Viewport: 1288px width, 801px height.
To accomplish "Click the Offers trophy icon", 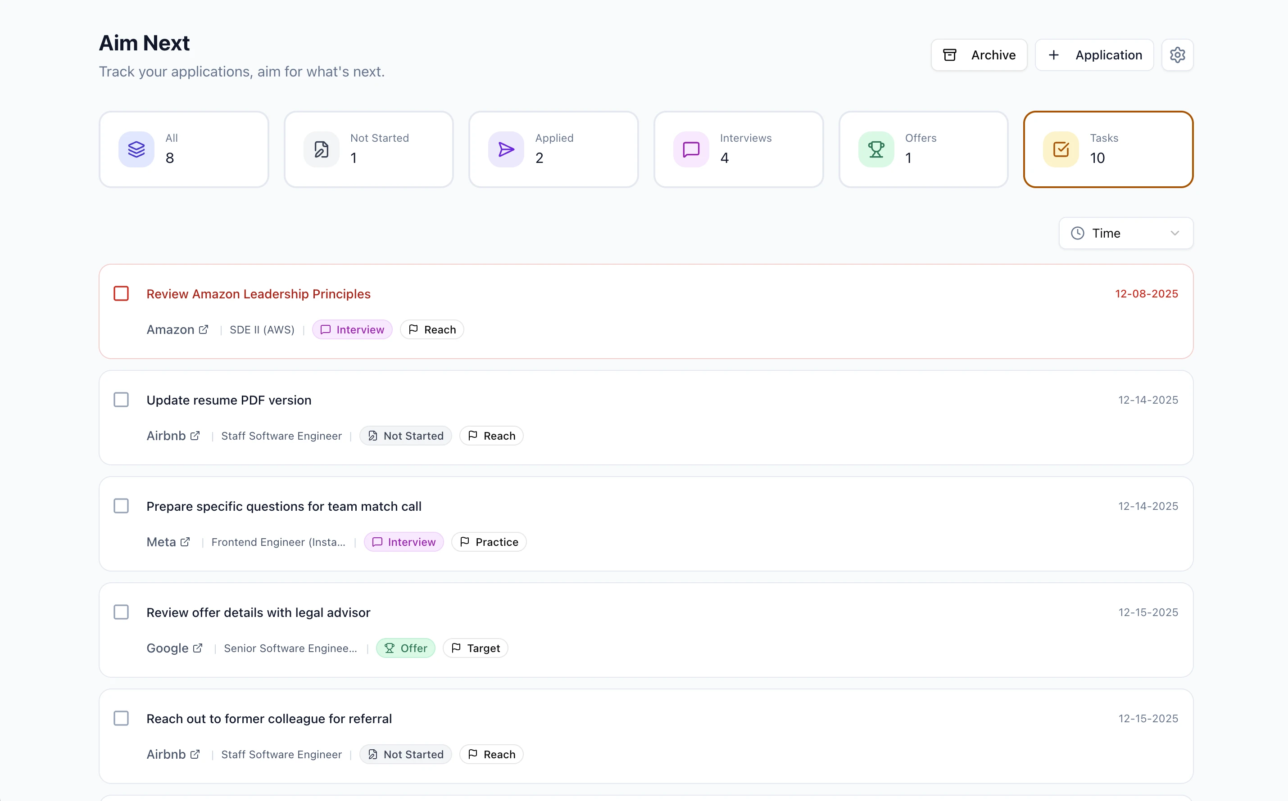I will pyautogui.click(x=875, y=149).
